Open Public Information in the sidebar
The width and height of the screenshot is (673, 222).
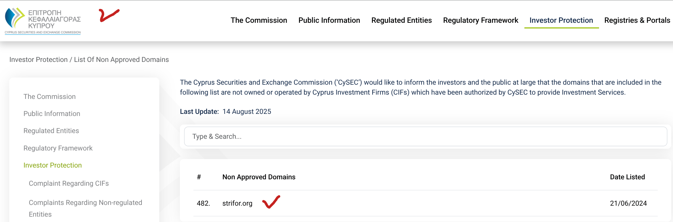coord(52,114)
